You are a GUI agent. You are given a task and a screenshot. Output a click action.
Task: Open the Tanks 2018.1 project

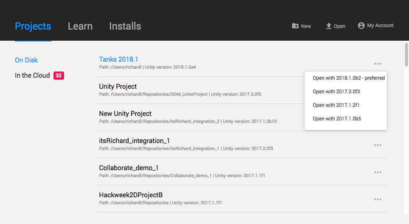tap(118, 60)
